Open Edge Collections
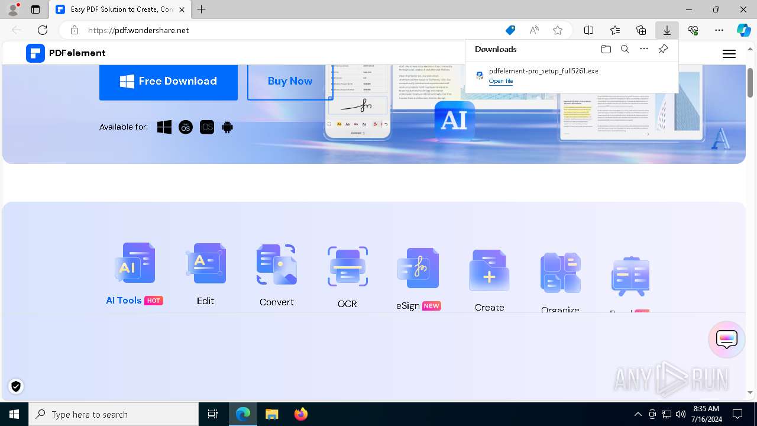The width and height of the screenshot is (757, 426). click(x=640, y=30)
